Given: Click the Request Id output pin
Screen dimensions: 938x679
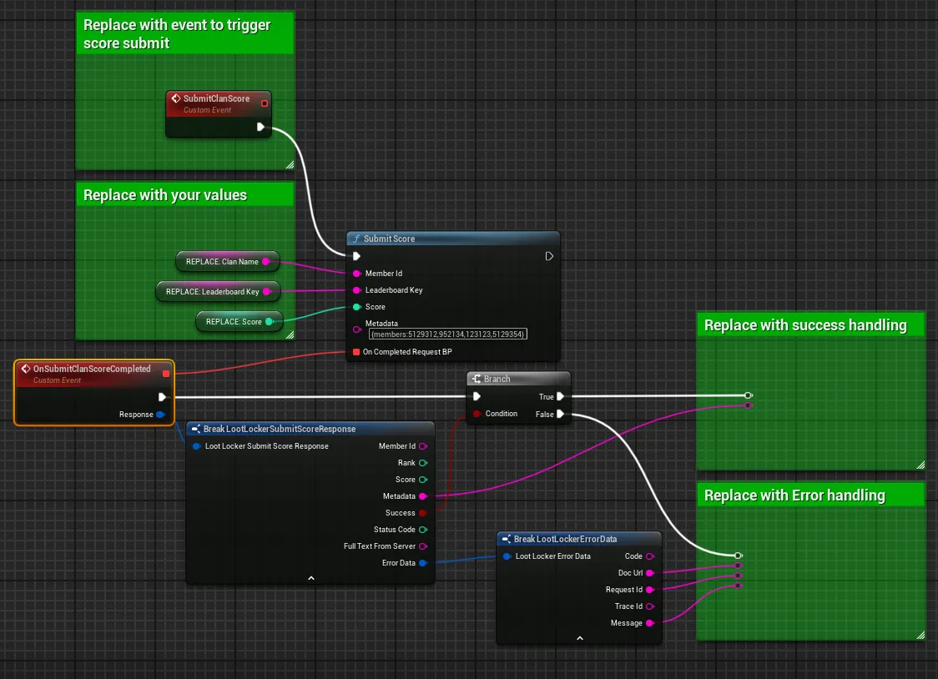Looking at the screenshot, I should point(650,590).
